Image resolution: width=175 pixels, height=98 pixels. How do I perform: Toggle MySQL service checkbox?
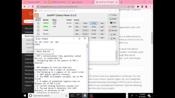tap(38, 27)
